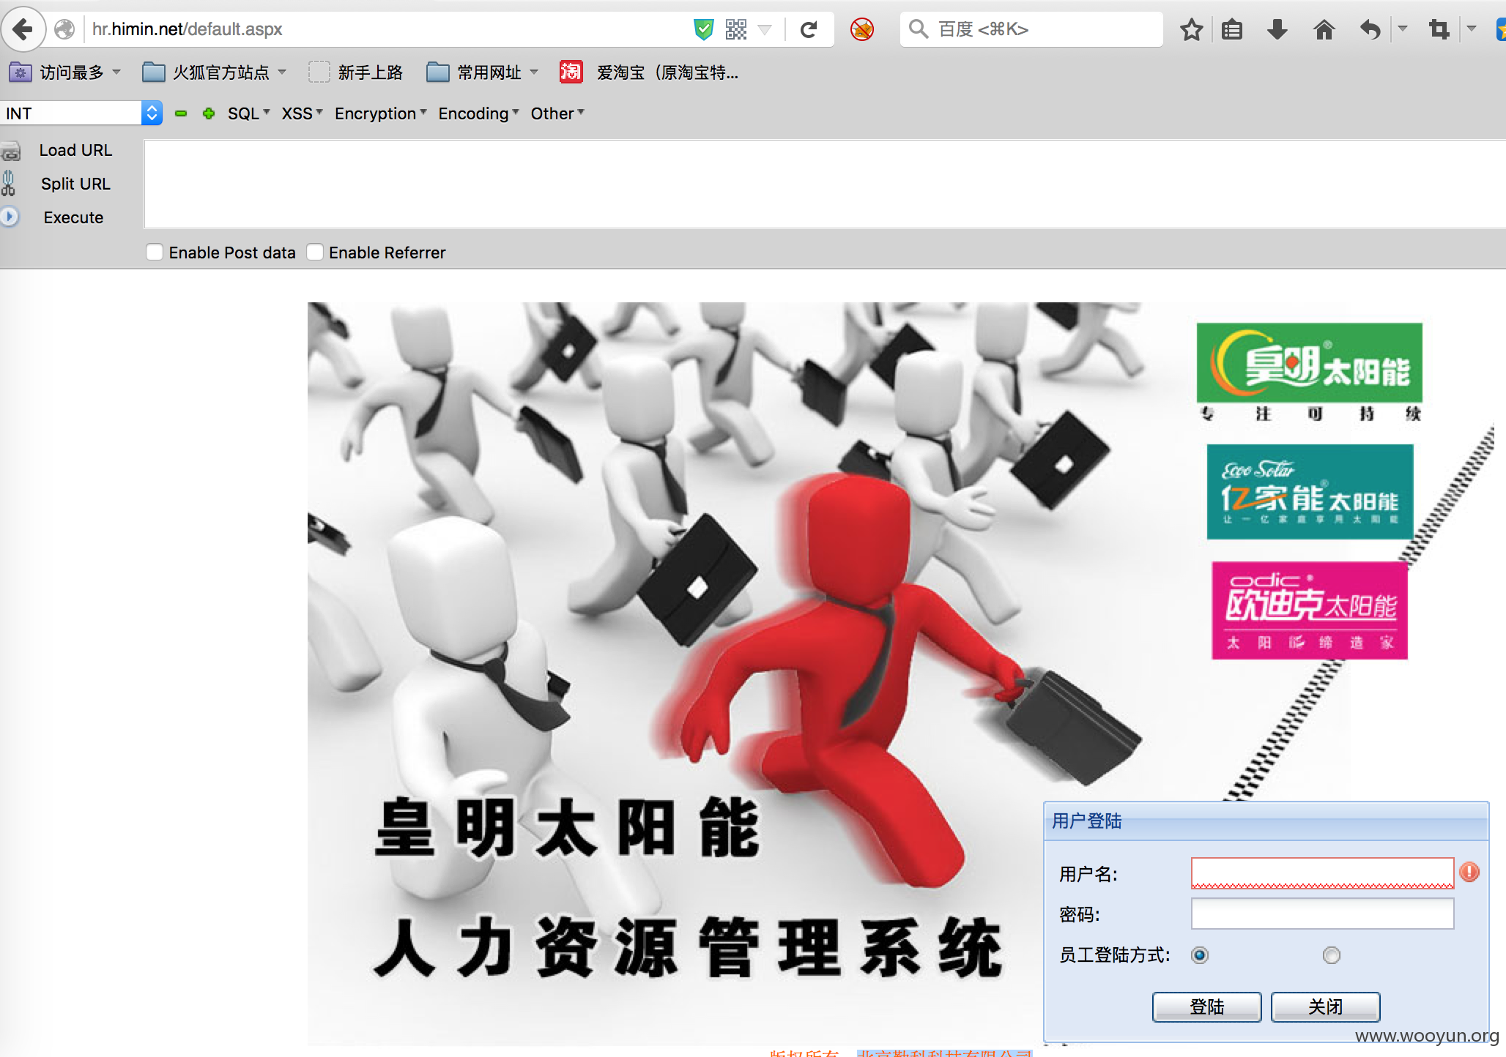This screenshot has height=1057, width=1506.
Task: Enable Post data checkbox
Action: [x=154, y=253]
